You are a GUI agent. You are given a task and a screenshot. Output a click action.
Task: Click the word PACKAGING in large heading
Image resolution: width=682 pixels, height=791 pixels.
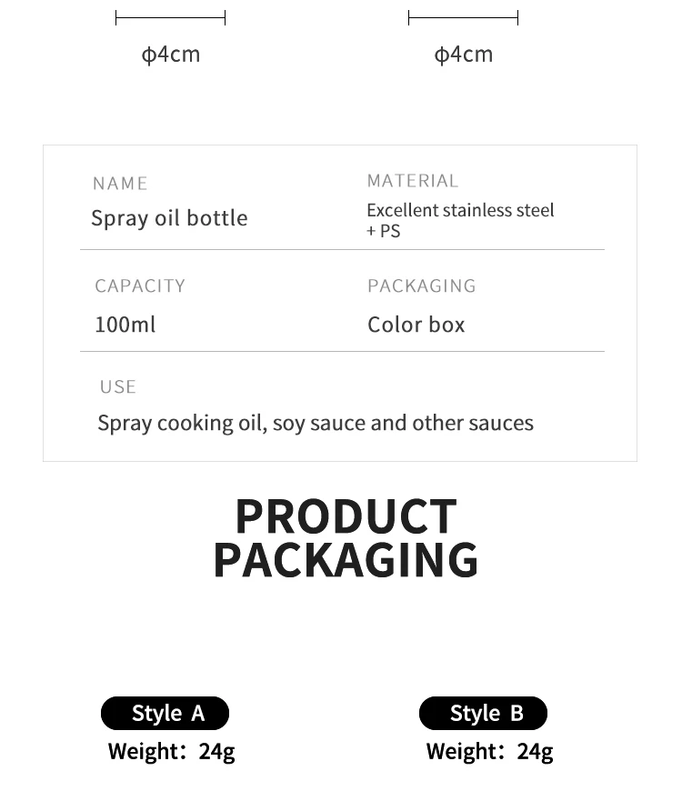point(346,560)
